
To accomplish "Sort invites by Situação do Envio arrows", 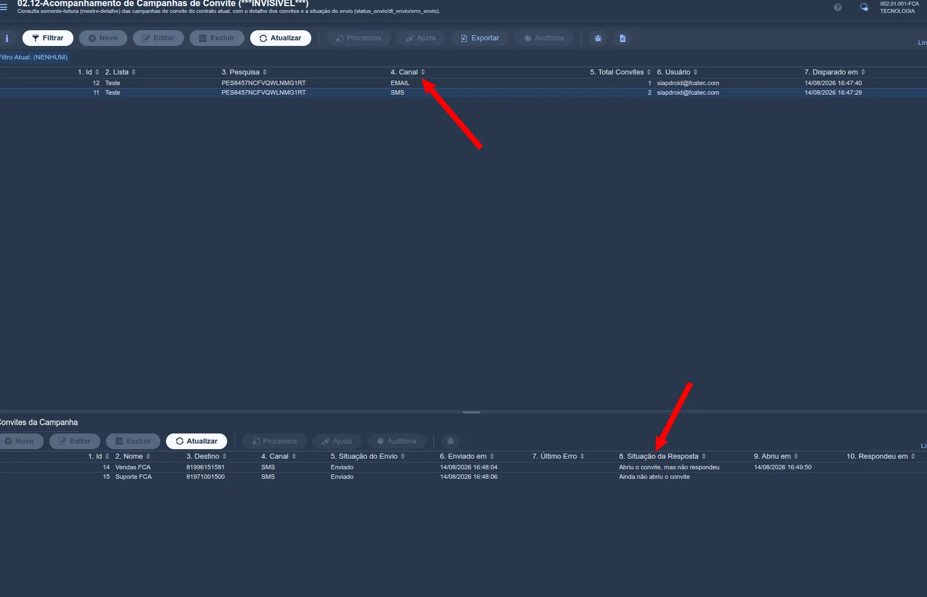I will tap(403, 456).
